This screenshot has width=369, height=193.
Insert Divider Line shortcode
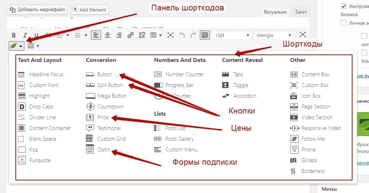[37, 117]
